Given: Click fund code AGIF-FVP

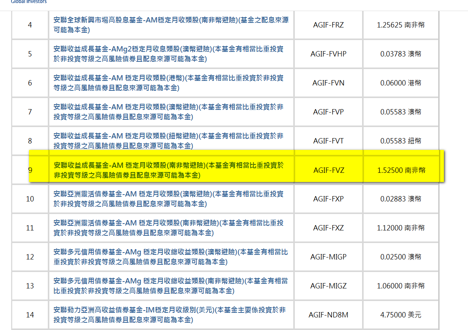Looking at the screenshot, I should [x=328, y=112].
